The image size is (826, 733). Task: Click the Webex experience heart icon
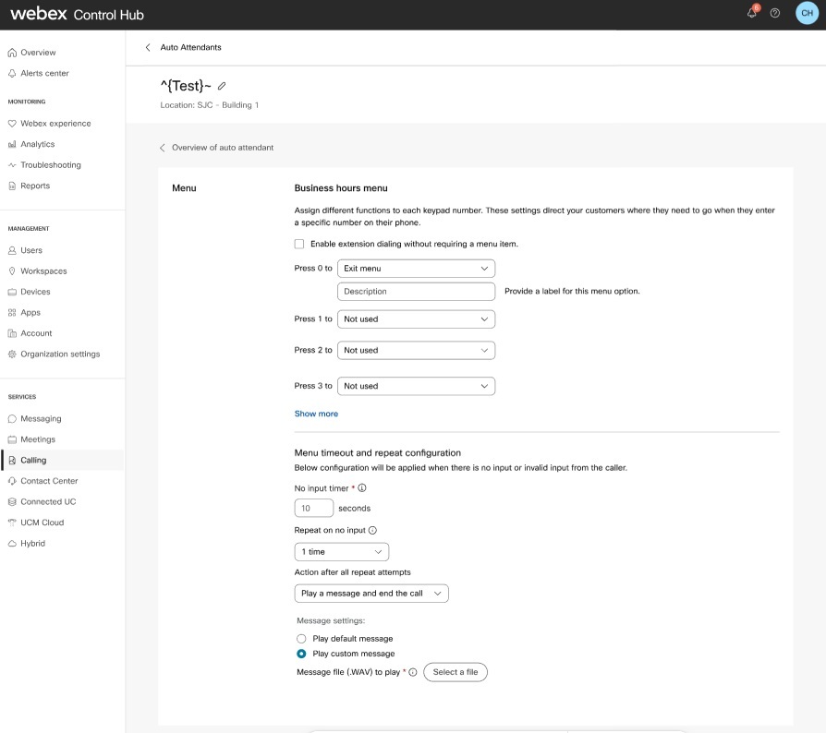point(12,124)
